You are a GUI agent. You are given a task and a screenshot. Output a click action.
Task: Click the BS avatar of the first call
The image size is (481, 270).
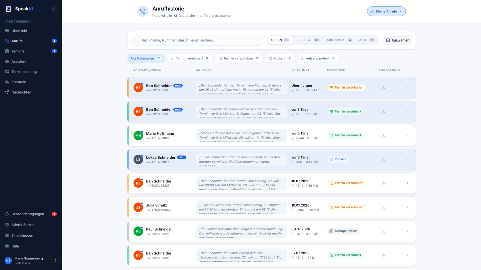point(138,88)
